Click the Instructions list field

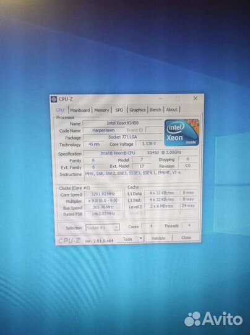coord(142,176)
